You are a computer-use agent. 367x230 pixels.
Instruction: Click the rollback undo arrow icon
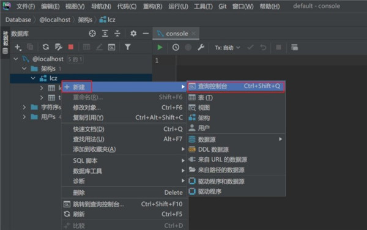pos(263,48)
